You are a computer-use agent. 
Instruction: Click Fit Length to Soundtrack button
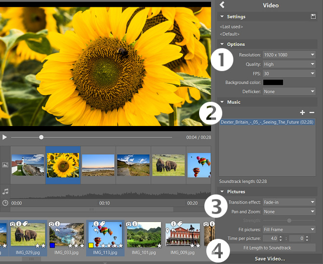coord(267,248)
